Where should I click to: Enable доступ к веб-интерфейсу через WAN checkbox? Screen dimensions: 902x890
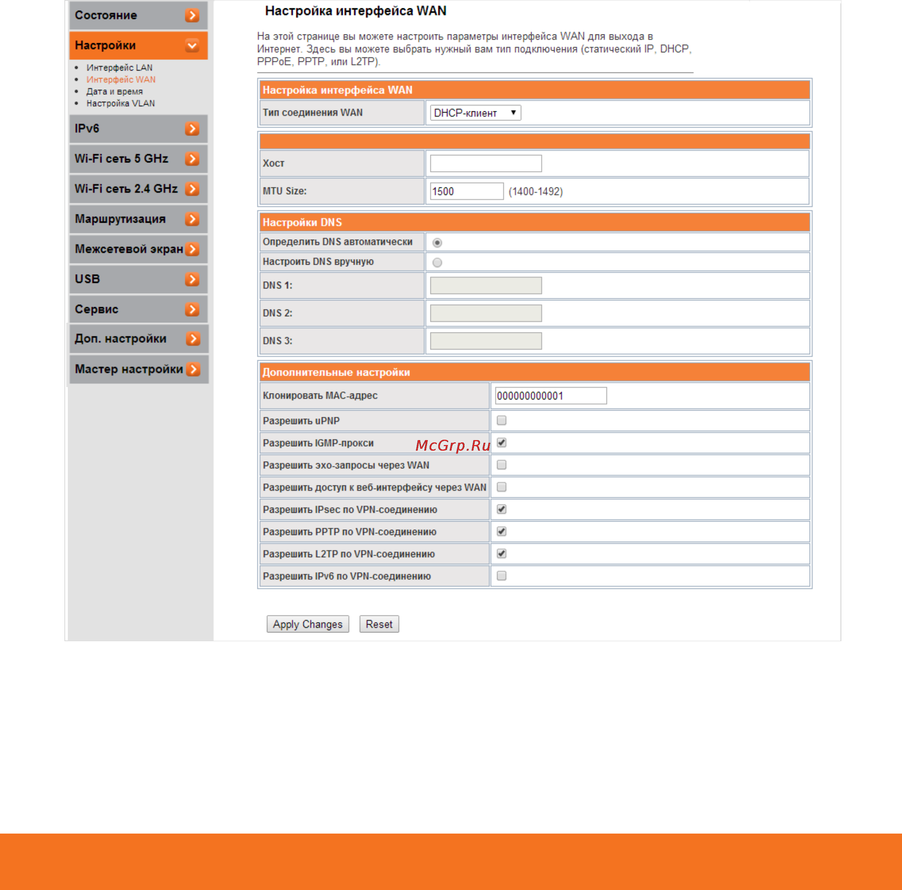[502, 487]
